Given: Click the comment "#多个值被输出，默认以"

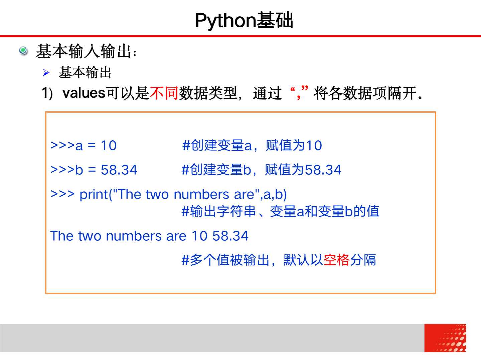Looking at the screenshot, I should (252, 260).
